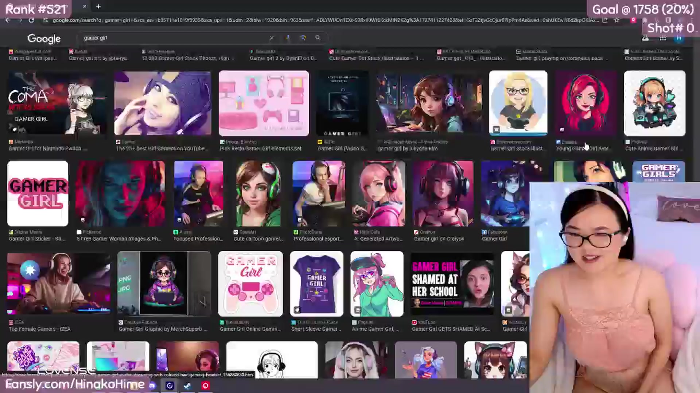Image resolution: width=700 pixels, height=393 pixels.
Task: Open The Coma Gamer Girl thumbnail
Action: (x=57, y=103)
